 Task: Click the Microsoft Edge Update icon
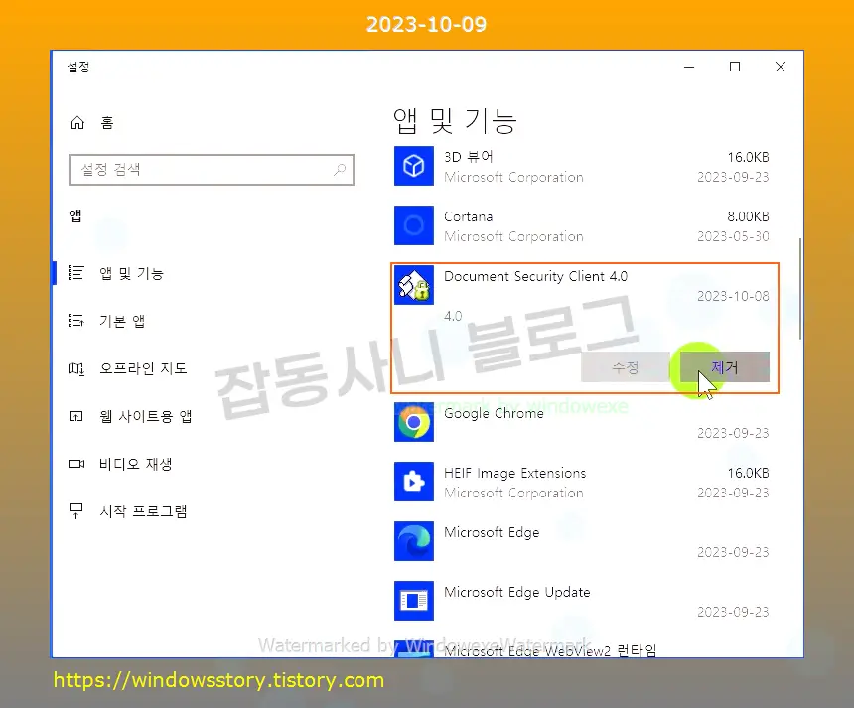coord(414,601)
